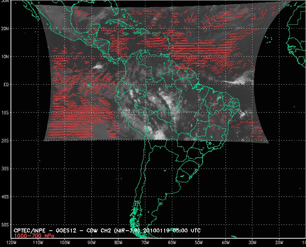This screenshot has height=247, width=306.
Task: Click the 20N latitude label
Action: tap(5, 29)
